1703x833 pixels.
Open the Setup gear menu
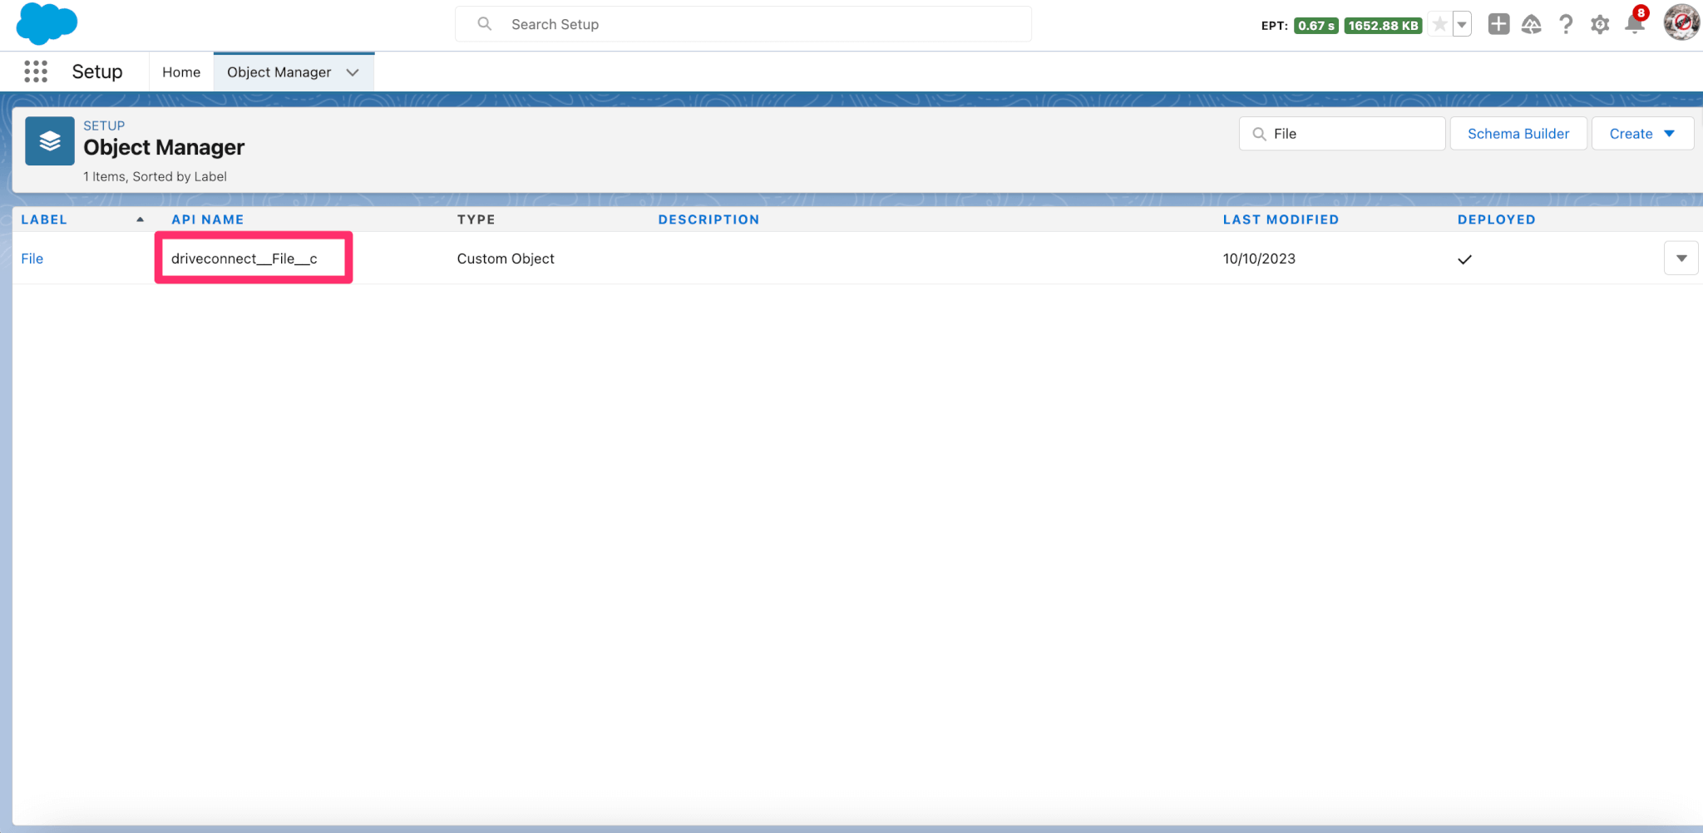pos(1600,25)
